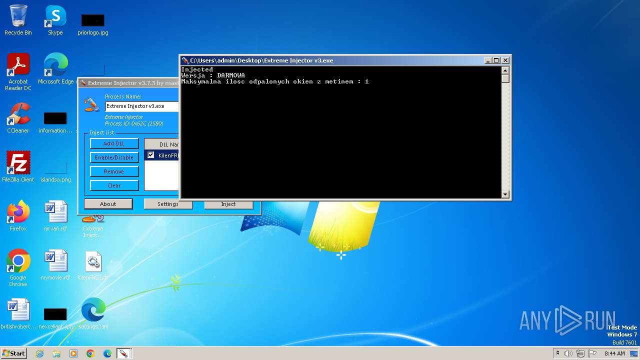Close the console window
The height and width of the screenshot is (360, 640).
pos(505,60)
